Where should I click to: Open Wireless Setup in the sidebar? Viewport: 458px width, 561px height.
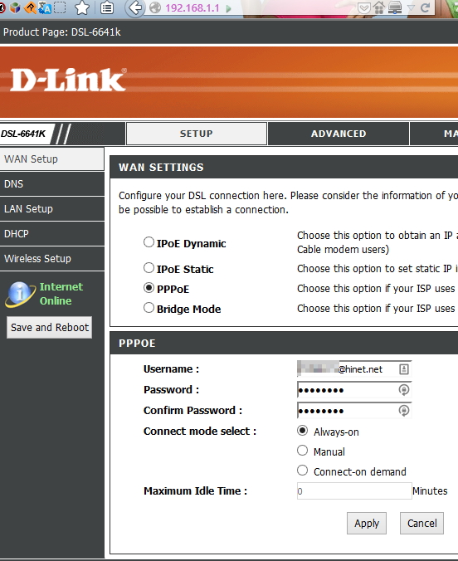[x=52, y=259]
